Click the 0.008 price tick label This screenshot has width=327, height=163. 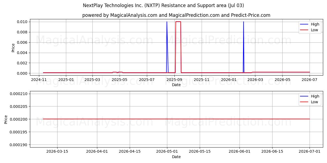[22, 32]
